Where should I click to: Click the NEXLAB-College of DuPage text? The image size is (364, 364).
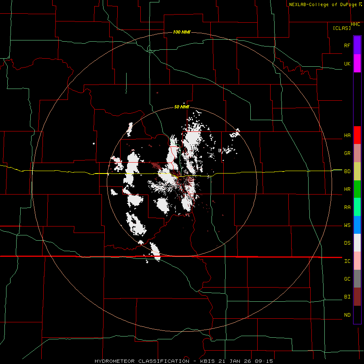coord(324,4)
